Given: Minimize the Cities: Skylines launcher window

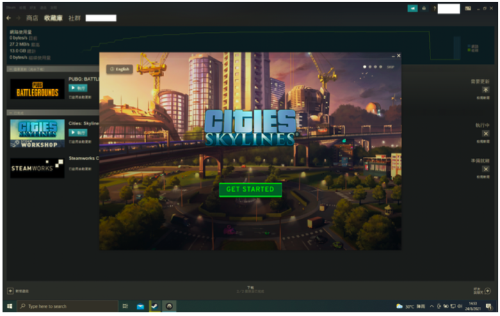Looking at the screenshot, I should tap(393, 56).
